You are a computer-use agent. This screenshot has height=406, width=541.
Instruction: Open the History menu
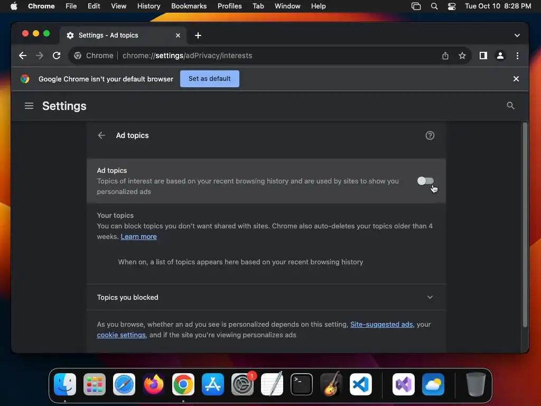pos(148,6)
